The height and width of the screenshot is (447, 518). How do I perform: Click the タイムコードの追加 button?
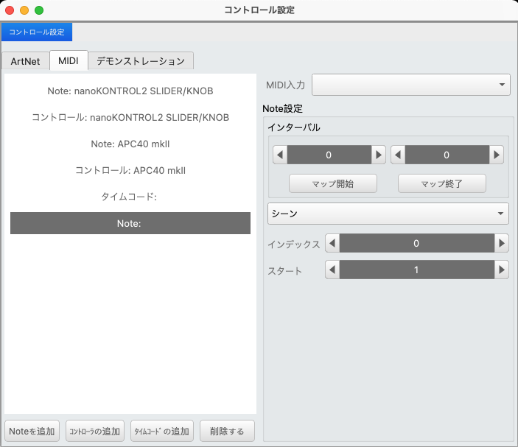click(x=162, y=431)
